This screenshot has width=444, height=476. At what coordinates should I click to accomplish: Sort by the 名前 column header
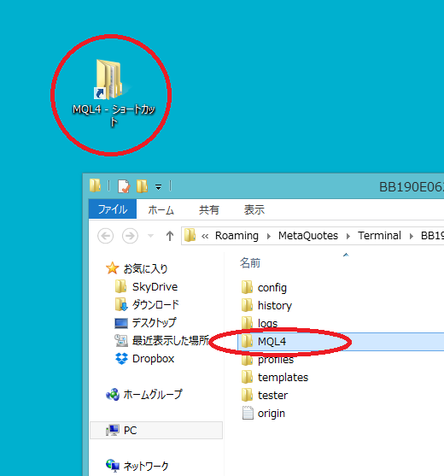(250, 263)
